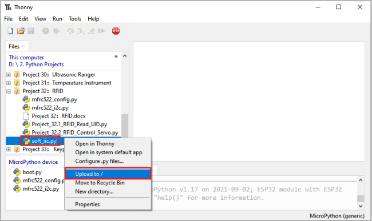The width and height of the screenshot is (372, 221).
Task: Click the MicroPython device heading
Action: pos(33,162)
